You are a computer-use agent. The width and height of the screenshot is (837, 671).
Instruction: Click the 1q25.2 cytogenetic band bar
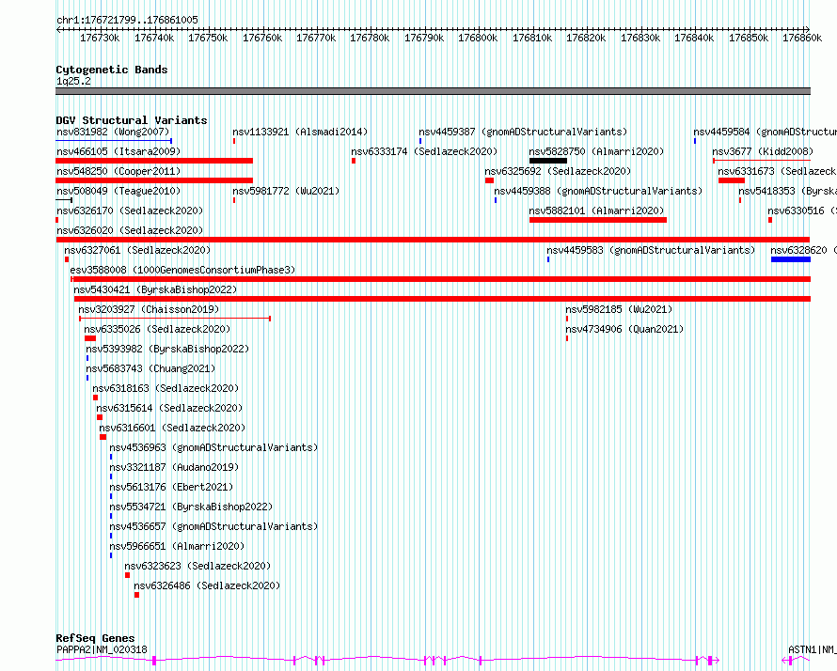[x=433, y=91]
